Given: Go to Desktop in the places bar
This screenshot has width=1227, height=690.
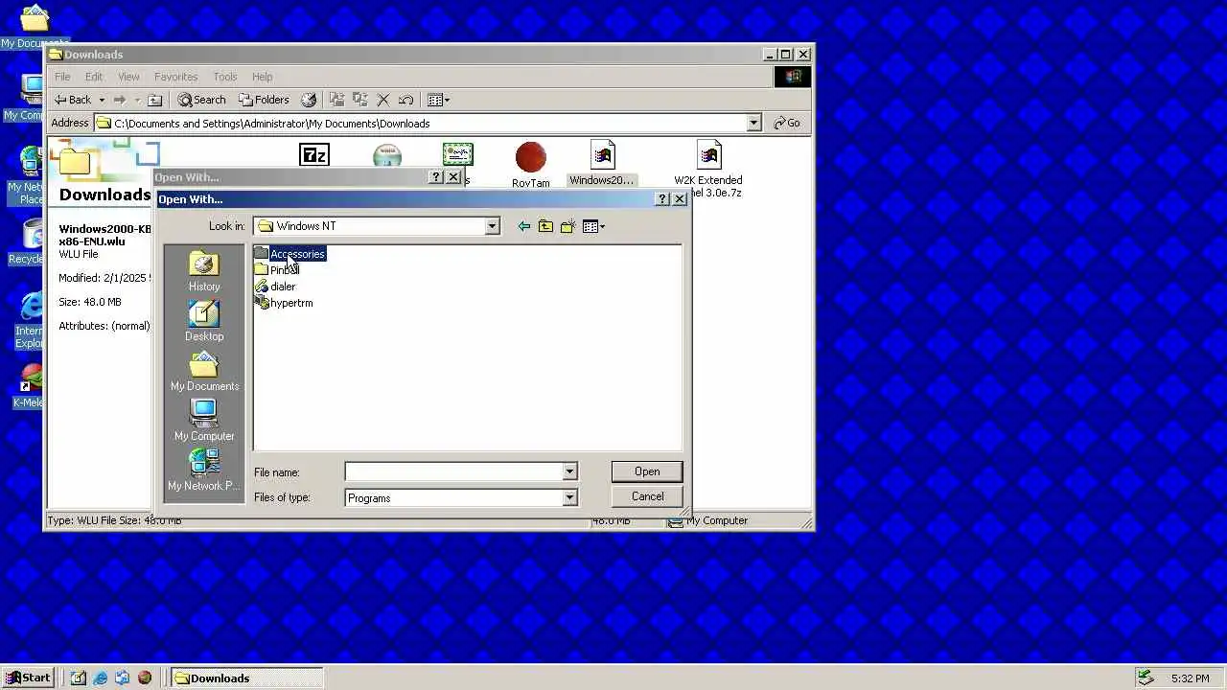Looking at the screenshot, I should point(204,321).
